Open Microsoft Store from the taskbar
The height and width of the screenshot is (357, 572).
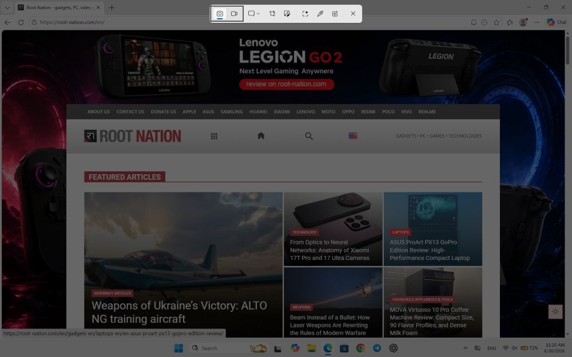[344, 348]
